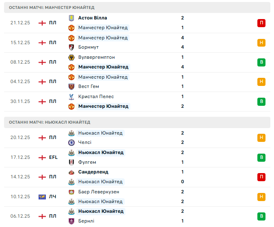
Task: Click the red loss badge for Aston Villa match
Action: click(x=261, y=23)
